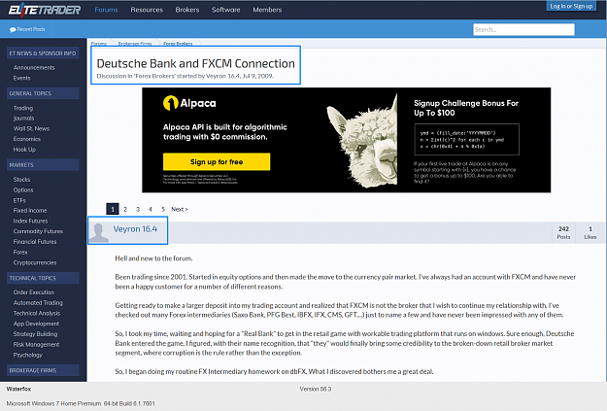Open Automated Trading in sidebar
The image size is (607, 411).
38,302
